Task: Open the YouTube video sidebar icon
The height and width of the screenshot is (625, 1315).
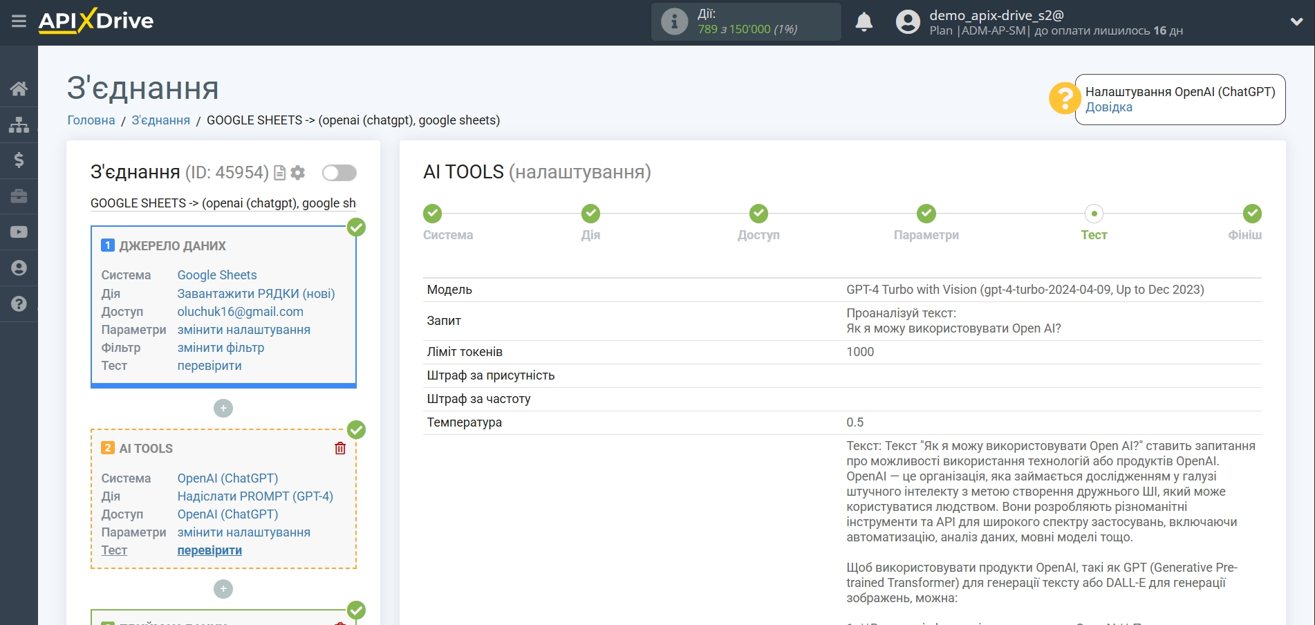Action: tap(19, 232)
